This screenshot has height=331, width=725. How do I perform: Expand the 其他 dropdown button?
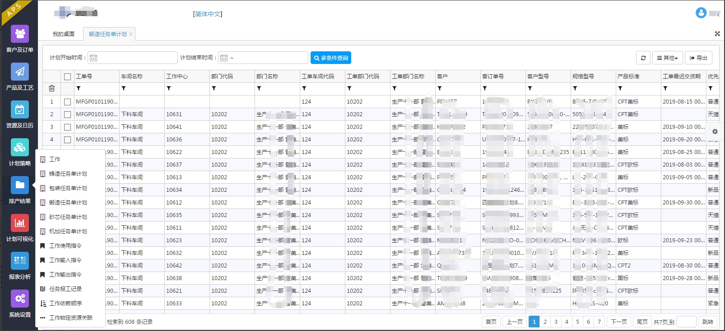[667, 58]
